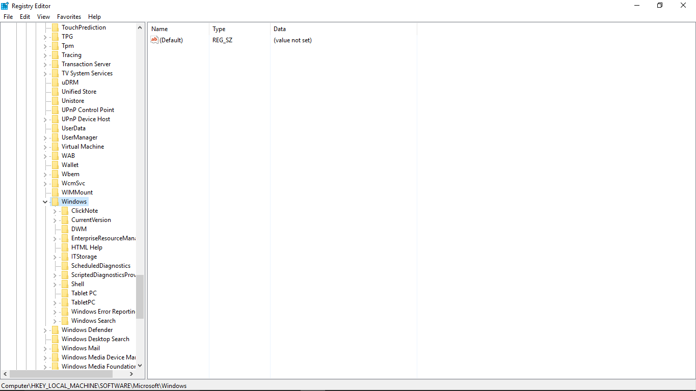Click the tree scroll down arrow
This screenshot has height=391, width=696.
point(140,366)
